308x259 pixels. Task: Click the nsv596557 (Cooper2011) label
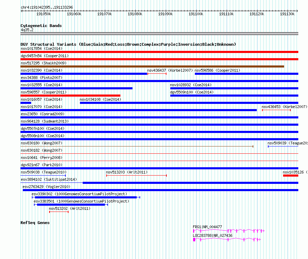(44, 92)
